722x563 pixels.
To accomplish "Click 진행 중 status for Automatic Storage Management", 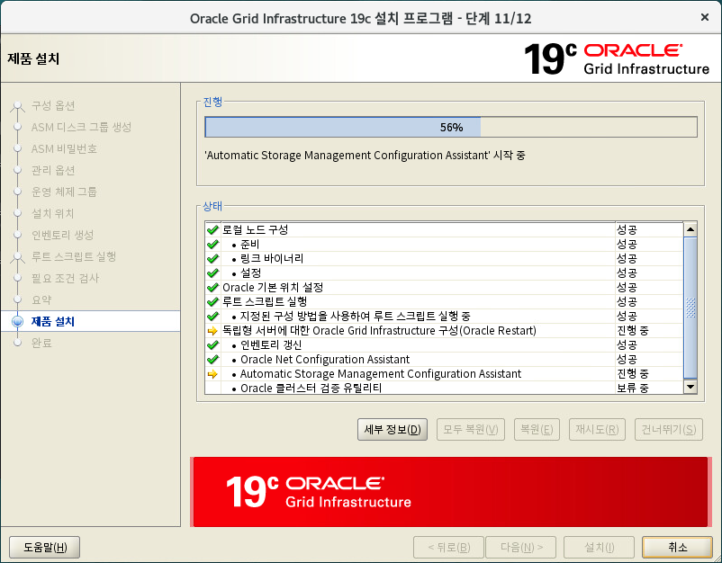I will (x=633, y=374).
